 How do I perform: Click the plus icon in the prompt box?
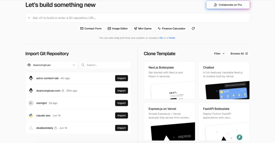tap(29, 18)
